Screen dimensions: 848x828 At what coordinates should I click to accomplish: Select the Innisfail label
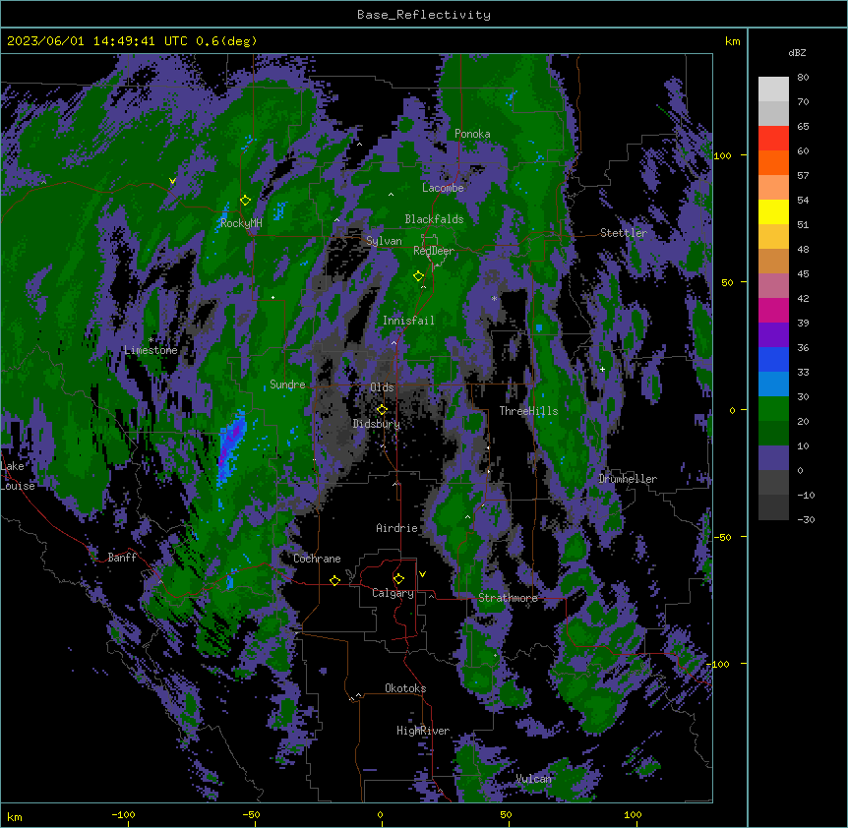pyautogui.click(x=408, y=321)
